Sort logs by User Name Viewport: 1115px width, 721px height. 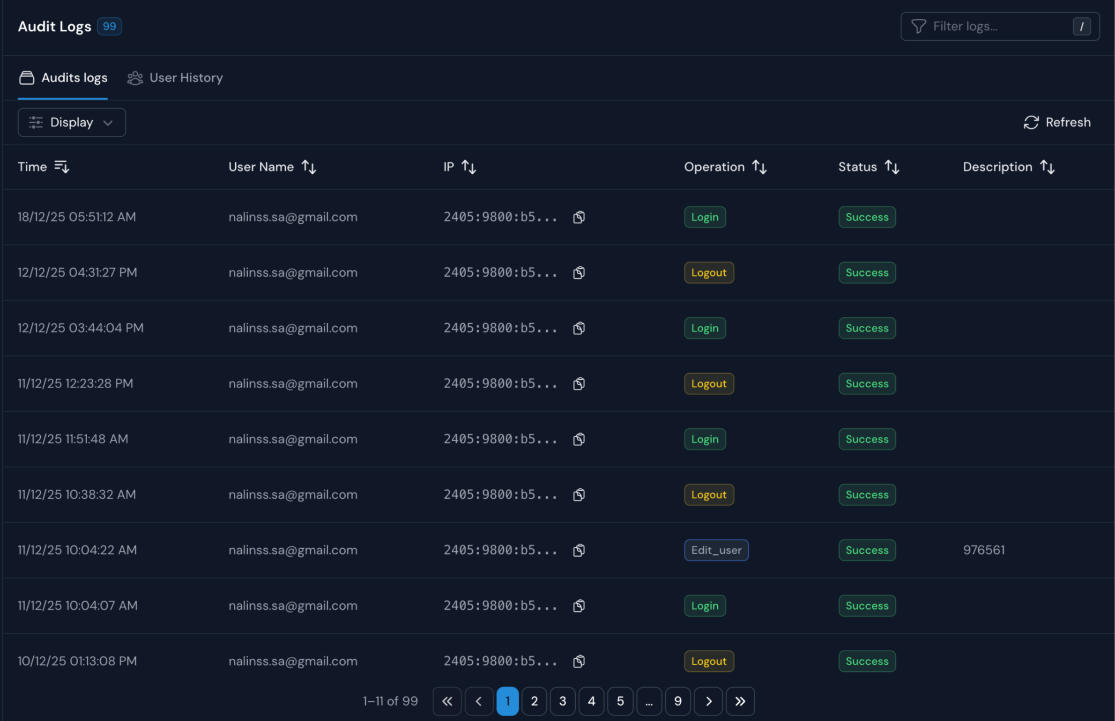pos(309,167)
